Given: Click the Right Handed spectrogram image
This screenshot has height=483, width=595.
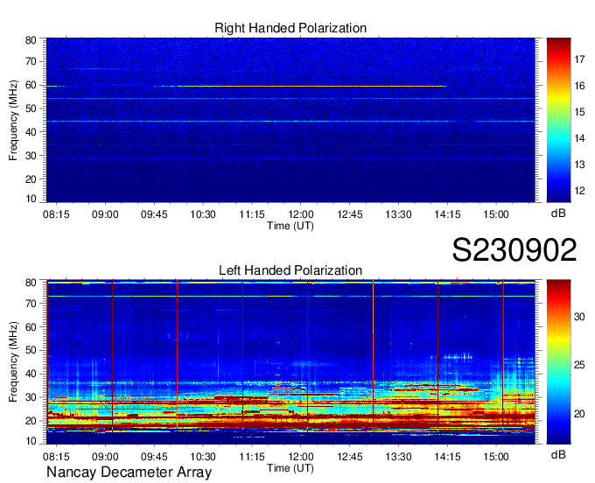Looking at the screenshot, I should pyautogui.click(x=290, y=120).
